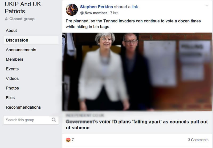The image size is (213, 148).
Task: Show group Recommendations
Action: pos(23,107)
